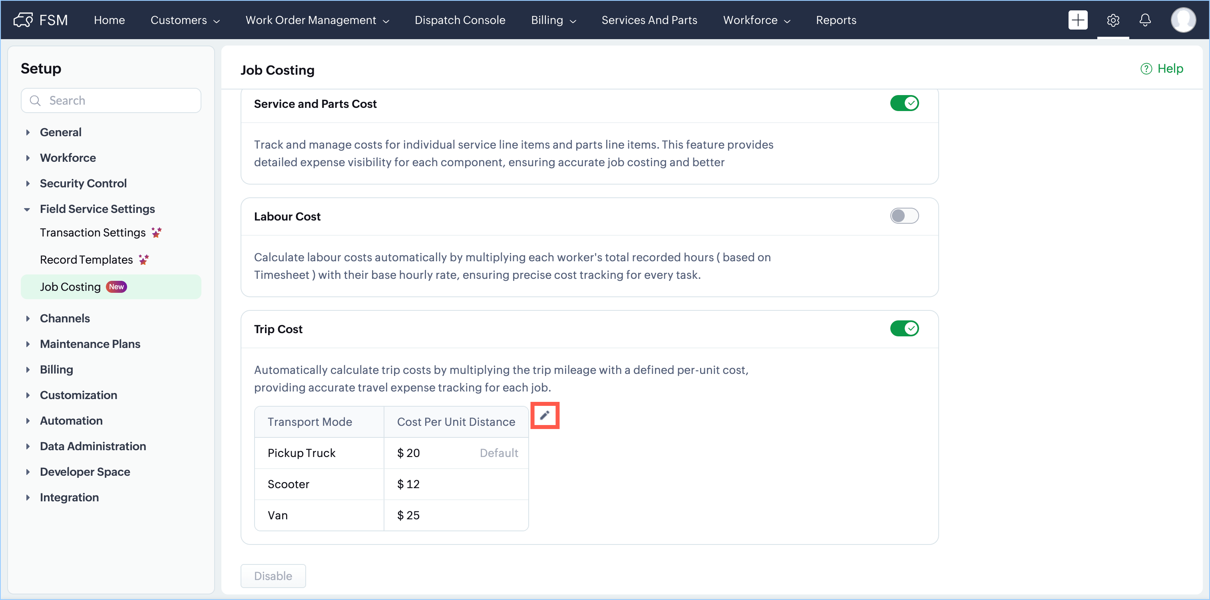Click the Disable button

coord(273,576)
